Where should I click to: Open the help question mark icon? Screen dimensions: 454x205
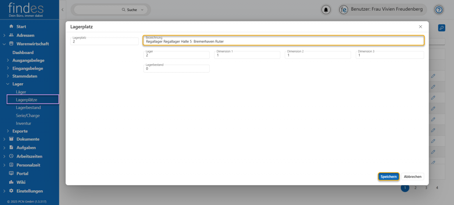[438, 10]
